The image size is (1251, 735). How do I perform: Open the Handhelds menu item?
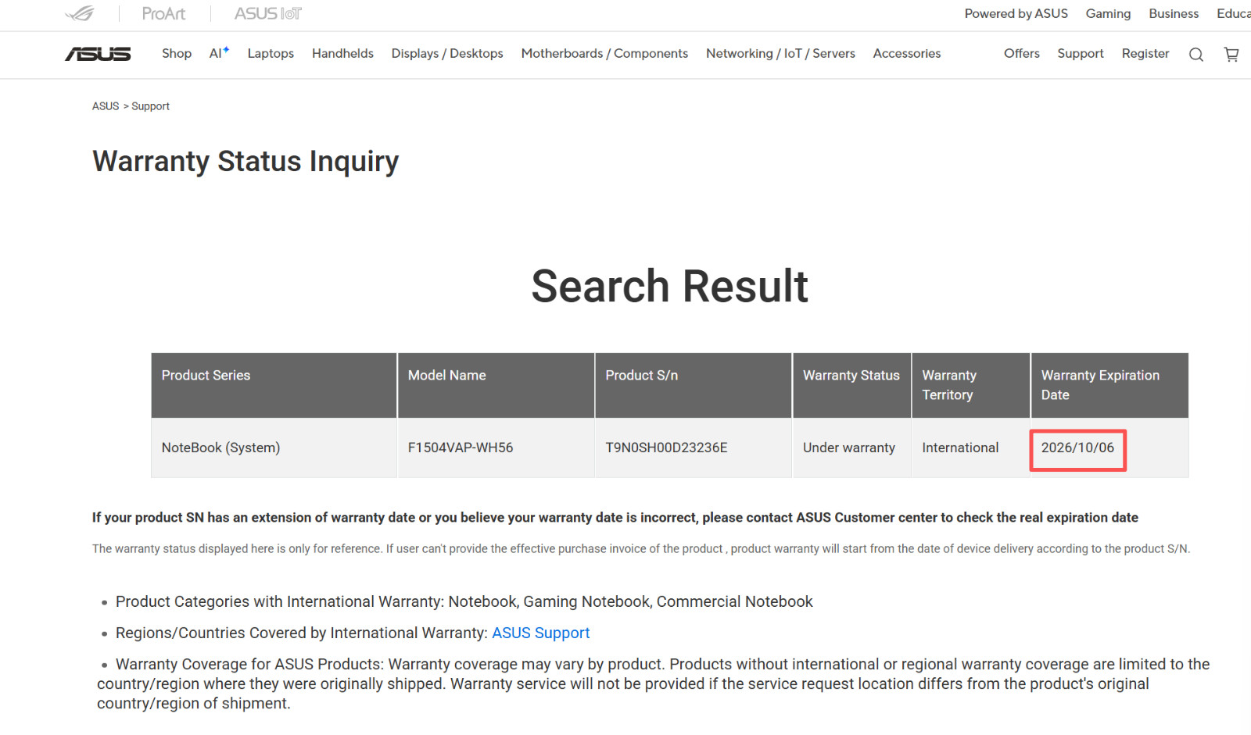coord(342,53)
